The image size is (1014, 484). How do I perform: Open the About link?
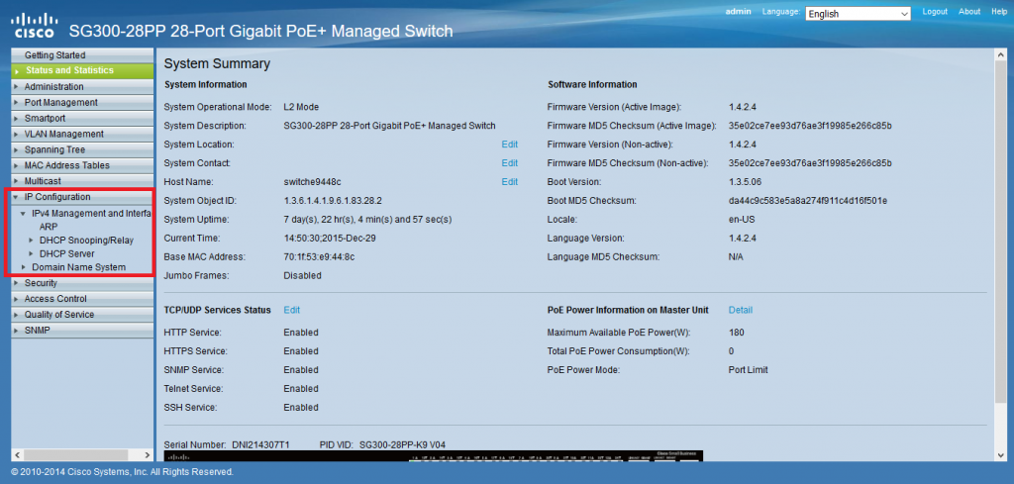point(969,12)
